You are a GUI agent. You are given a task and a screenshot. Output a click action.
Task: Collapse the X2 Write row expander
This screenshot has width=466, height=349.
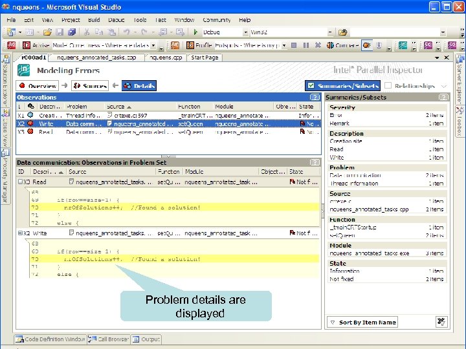coord(20,233)
